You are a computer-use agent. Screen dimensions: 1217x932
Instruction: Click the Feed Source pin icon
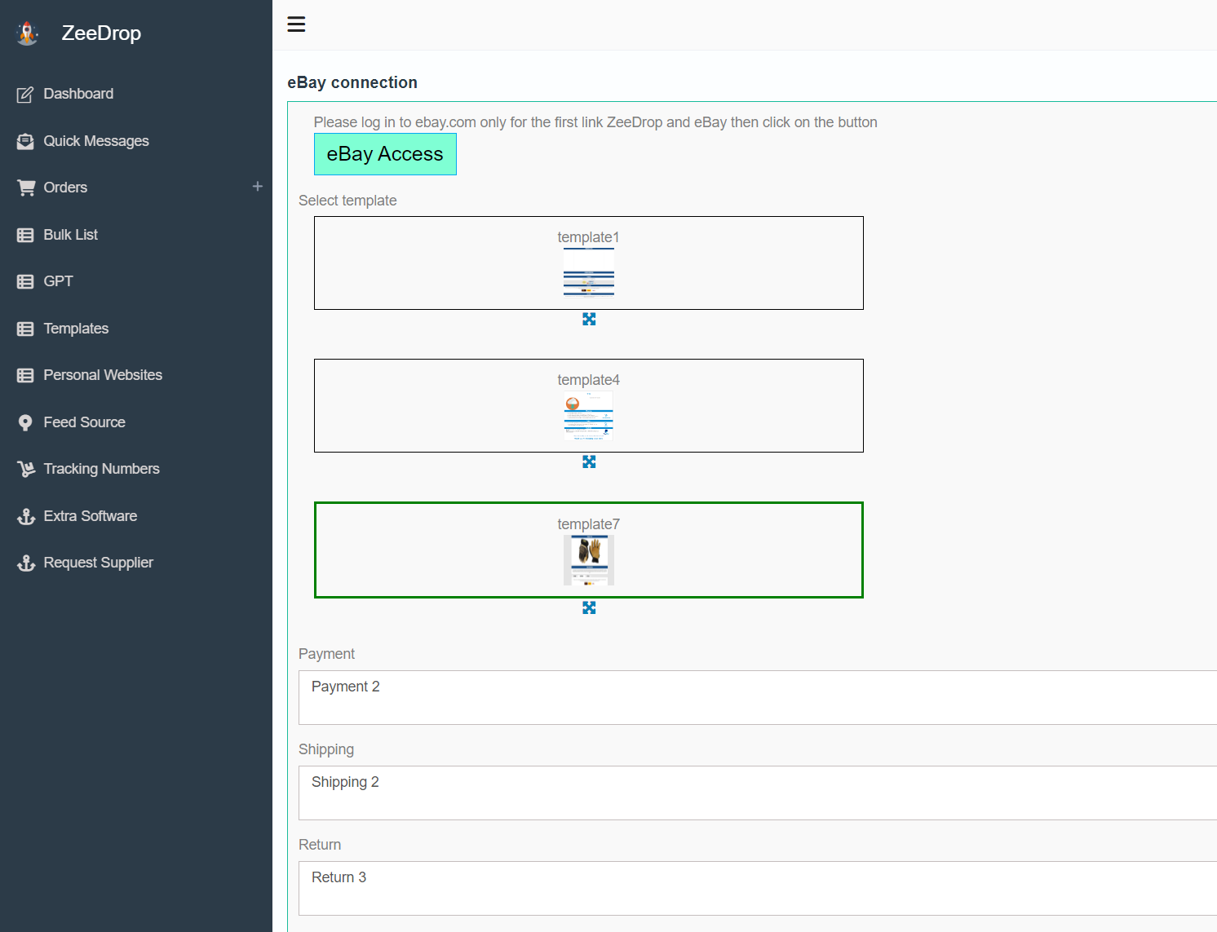point(25,422)
